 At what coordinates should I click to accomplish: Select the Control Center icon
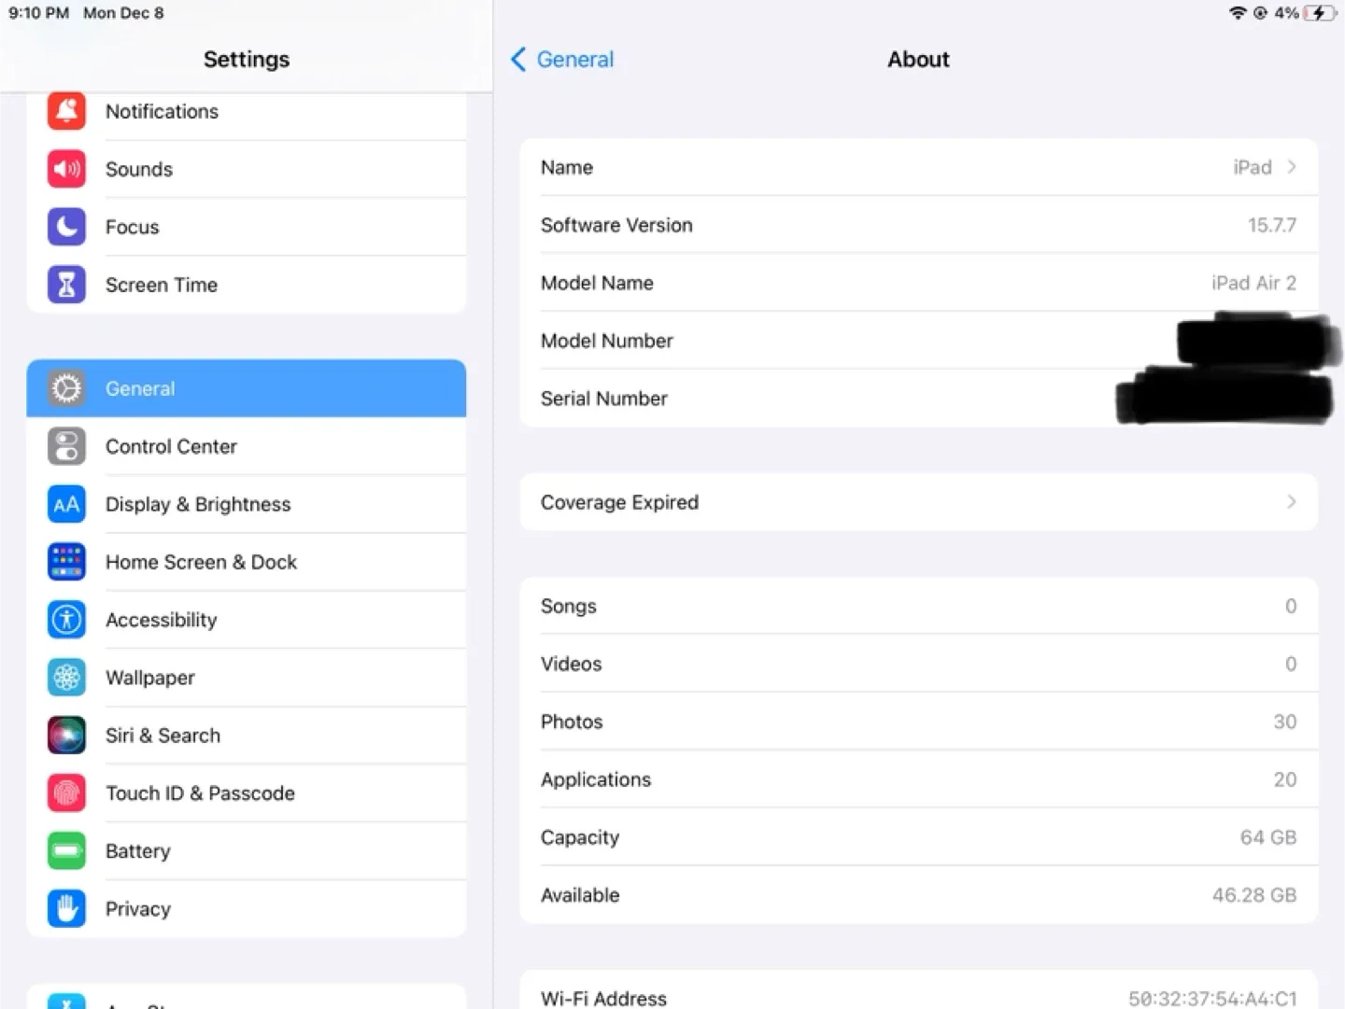point(65,446)
